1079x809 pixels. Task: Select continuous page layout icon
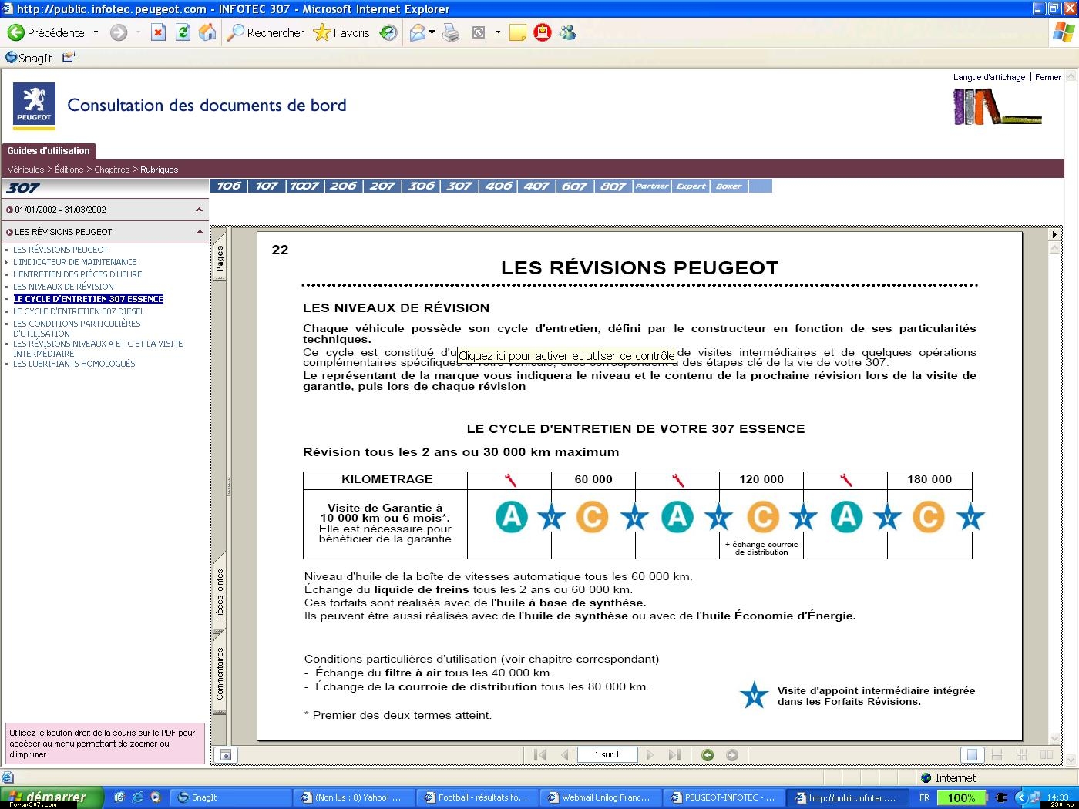(997, 755)
